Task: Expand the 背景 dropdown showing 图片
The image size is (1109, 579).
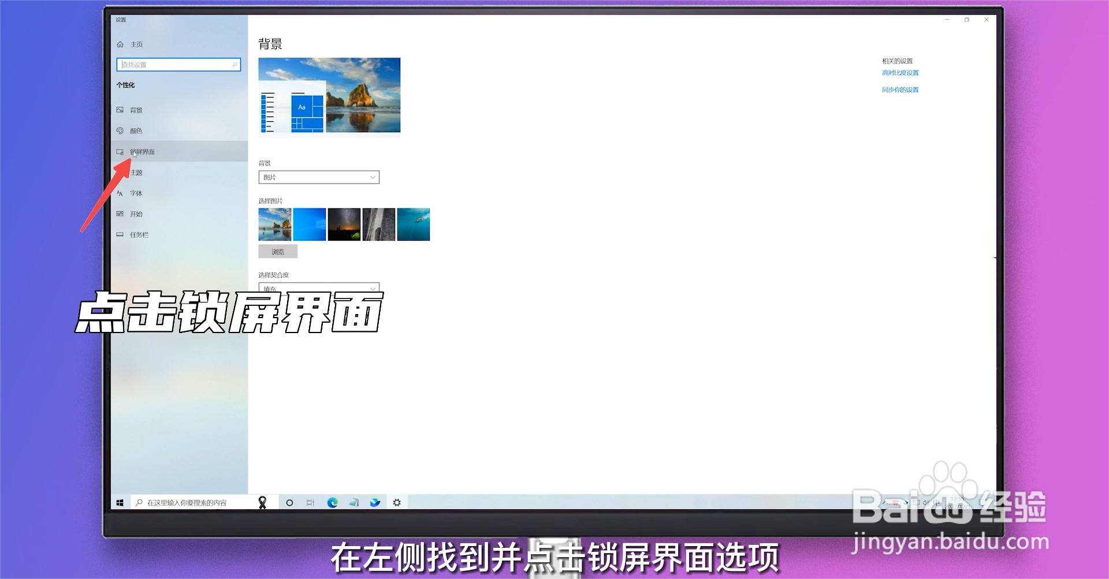Action: tap(319, 177)
